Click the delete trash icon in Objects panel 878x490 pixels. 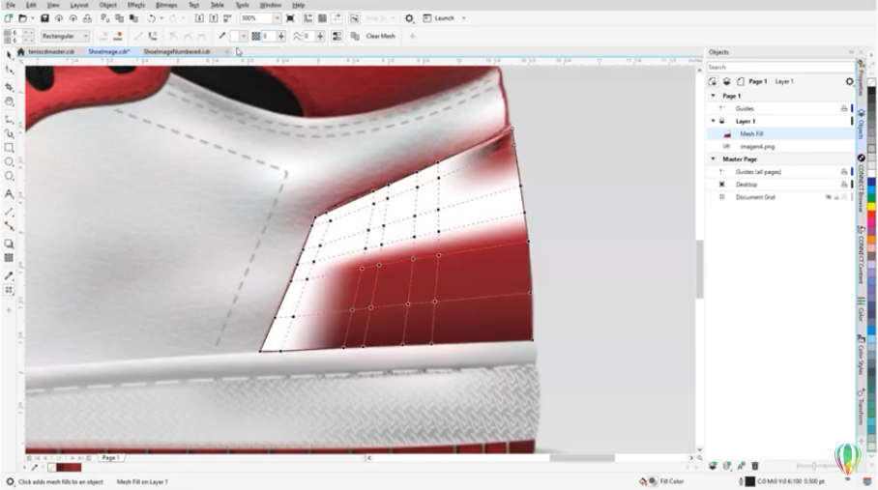tap(755, 466)
